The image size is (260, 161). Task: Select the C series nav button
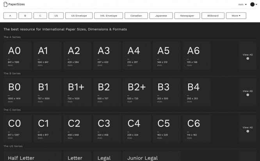pos(40,16)
